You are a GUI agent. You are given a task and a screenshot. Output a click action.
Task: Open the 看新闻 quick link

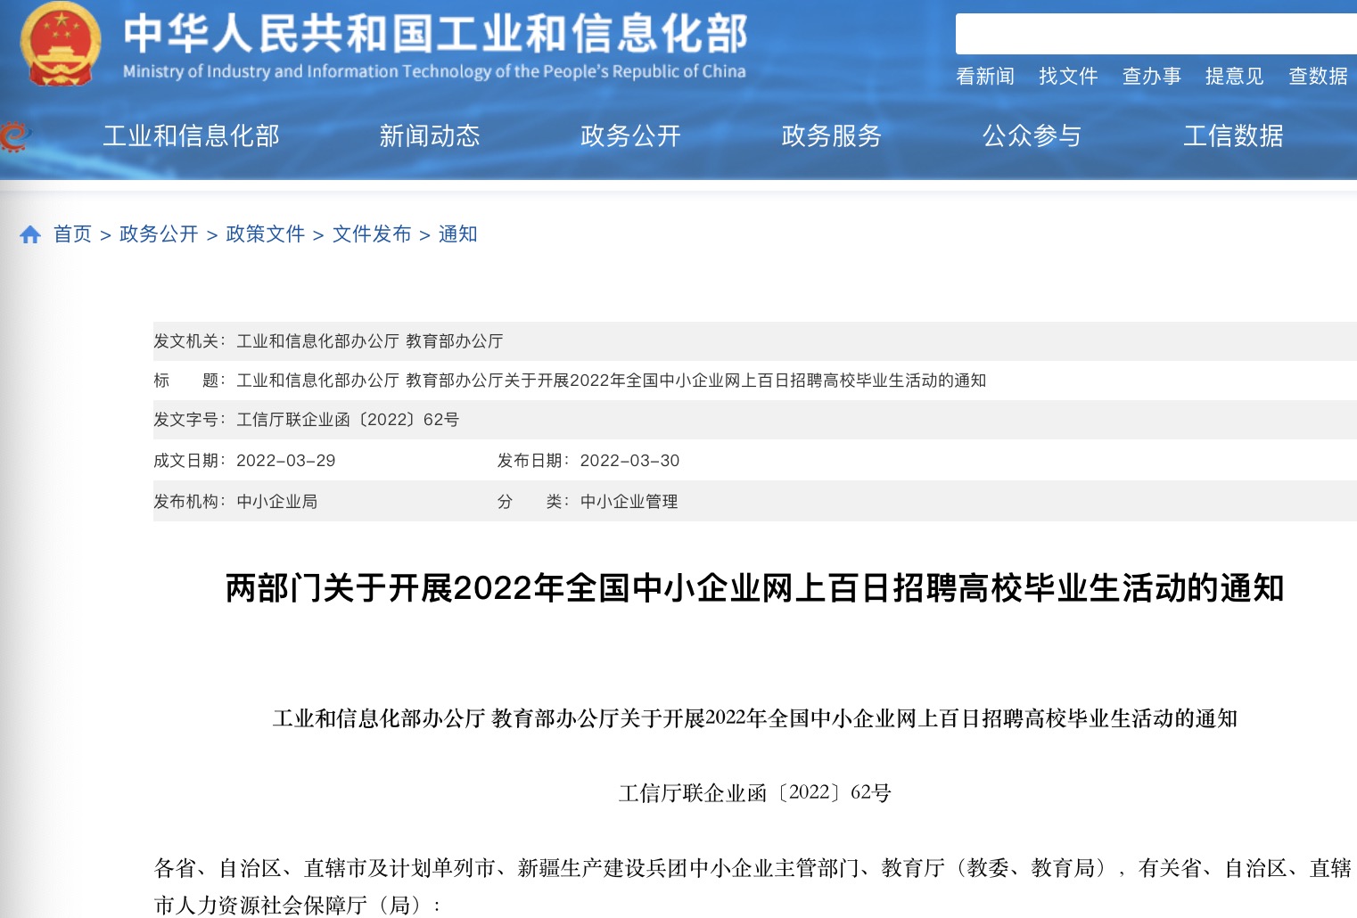[985, 77]
